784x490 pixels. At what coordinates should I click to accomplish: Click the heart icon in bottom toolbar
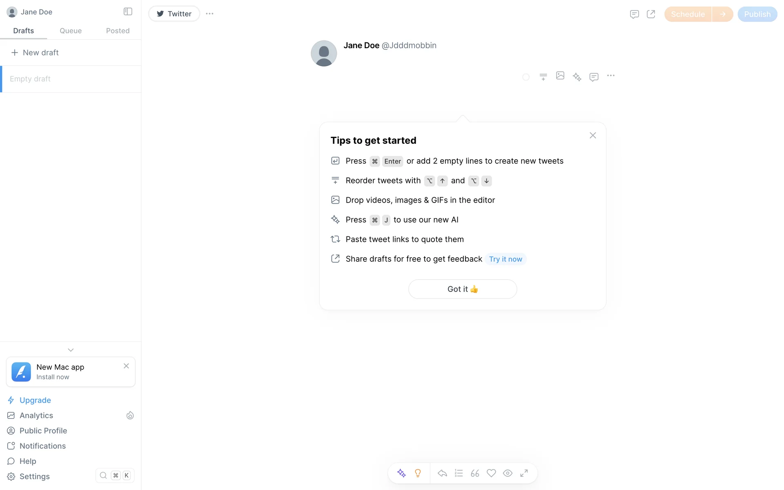491,473
